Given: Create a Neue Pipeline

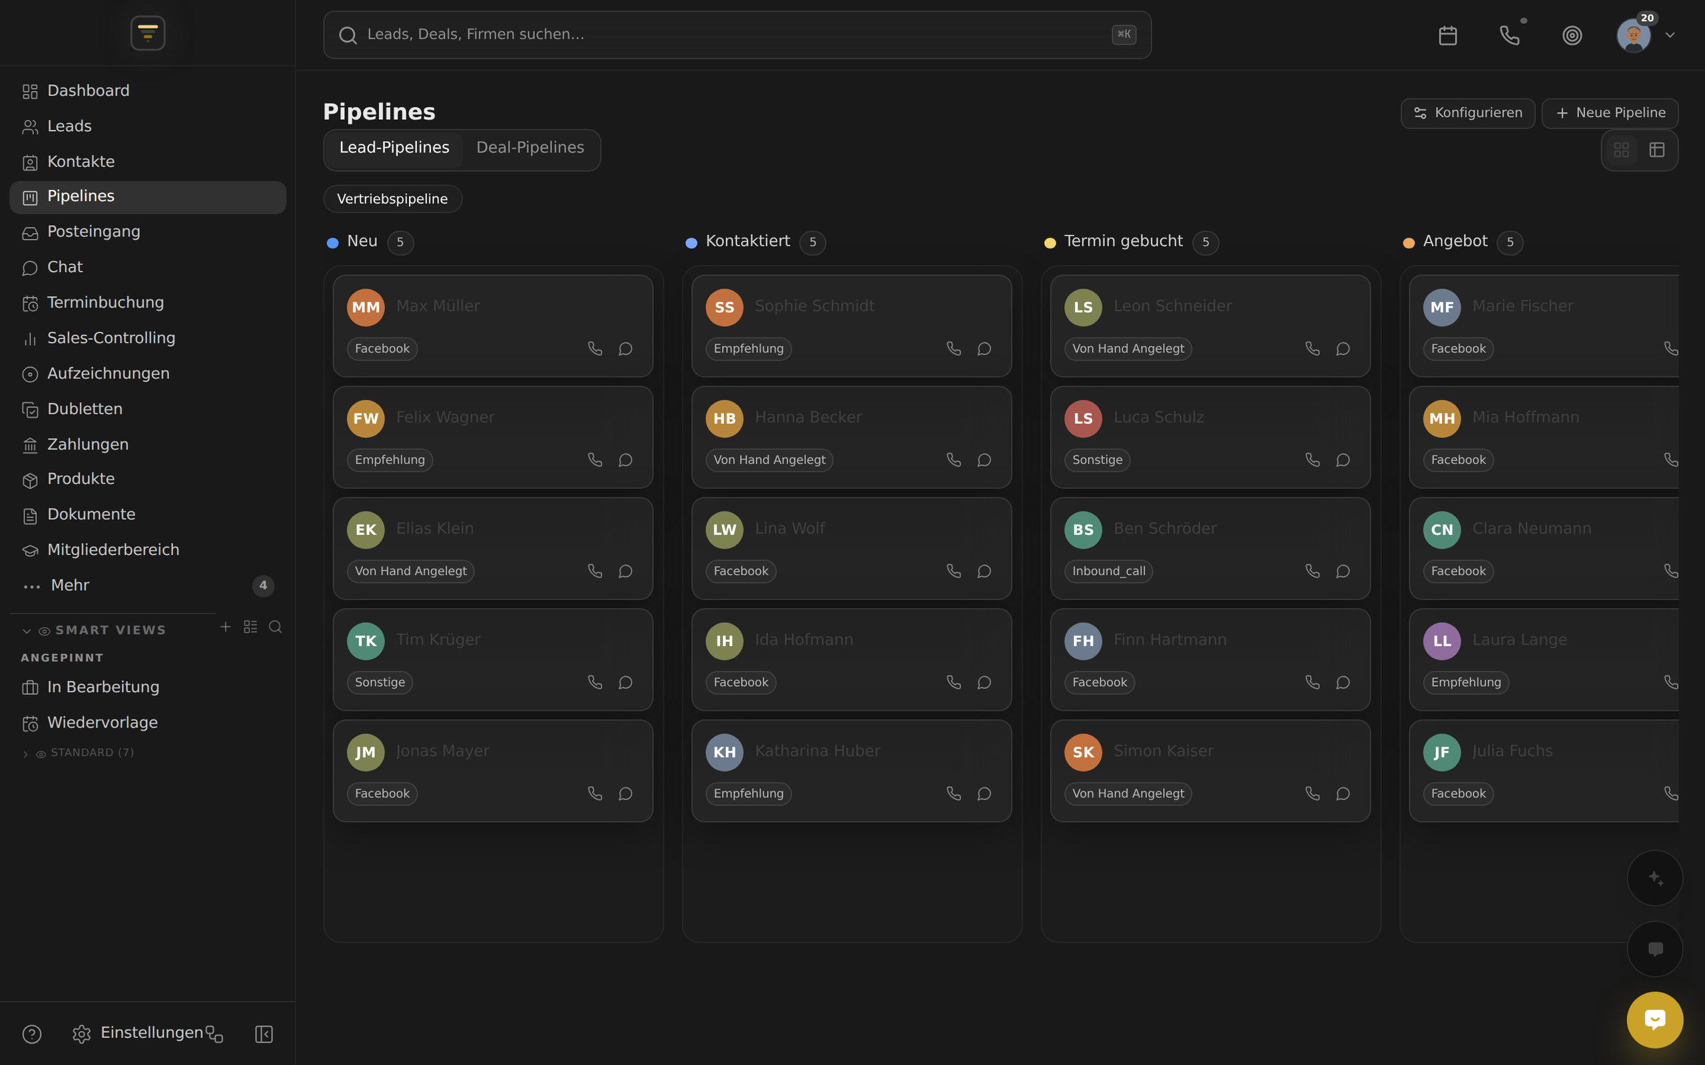Looking at the screenshot, I should pyautogui.click(x=1610, y=113).
